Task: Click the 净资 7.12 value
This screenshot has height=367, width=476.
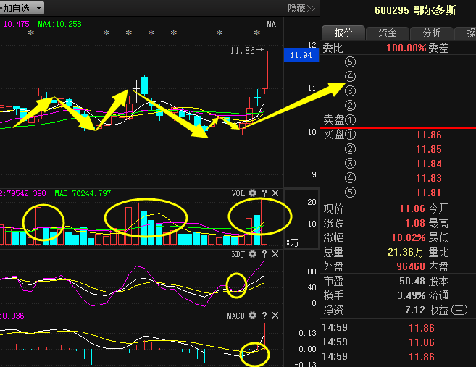Action: (415, 310)
